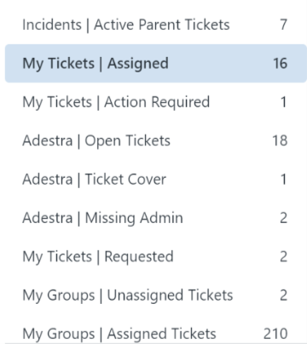Viewport: 307px width, 344px height.
Task: Open the Incidents | Active Parent Tickets view
Action: (x=156, y=25)
